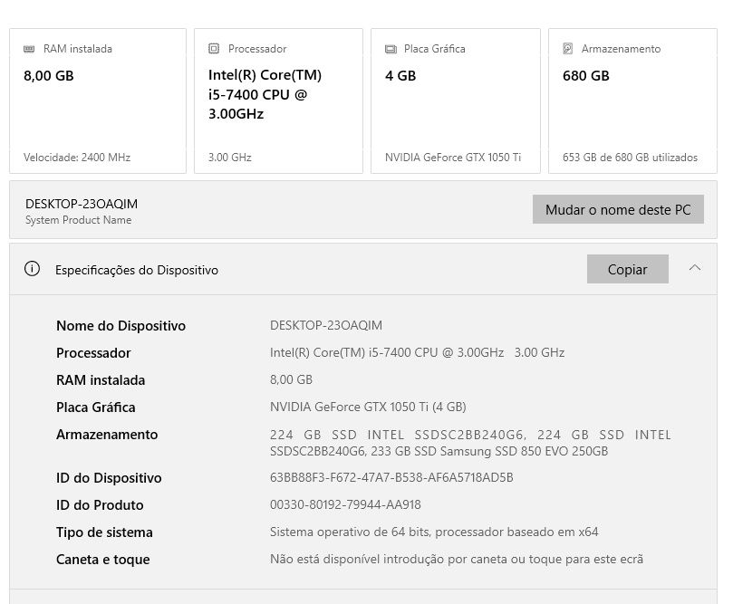Click the Processador chip icon
The image size is (733, 604).
[214, 49]
